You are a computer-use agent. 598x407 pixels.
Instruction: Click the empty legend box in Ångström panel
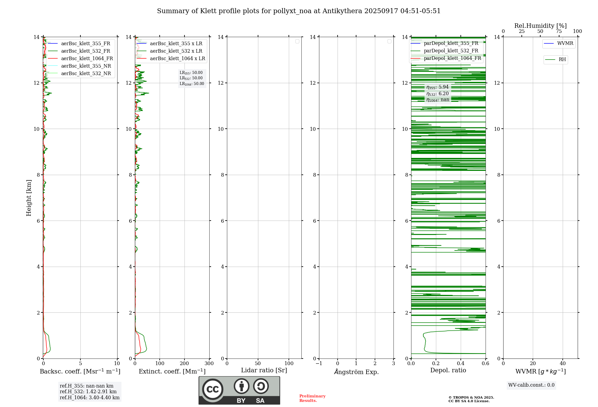389,41
